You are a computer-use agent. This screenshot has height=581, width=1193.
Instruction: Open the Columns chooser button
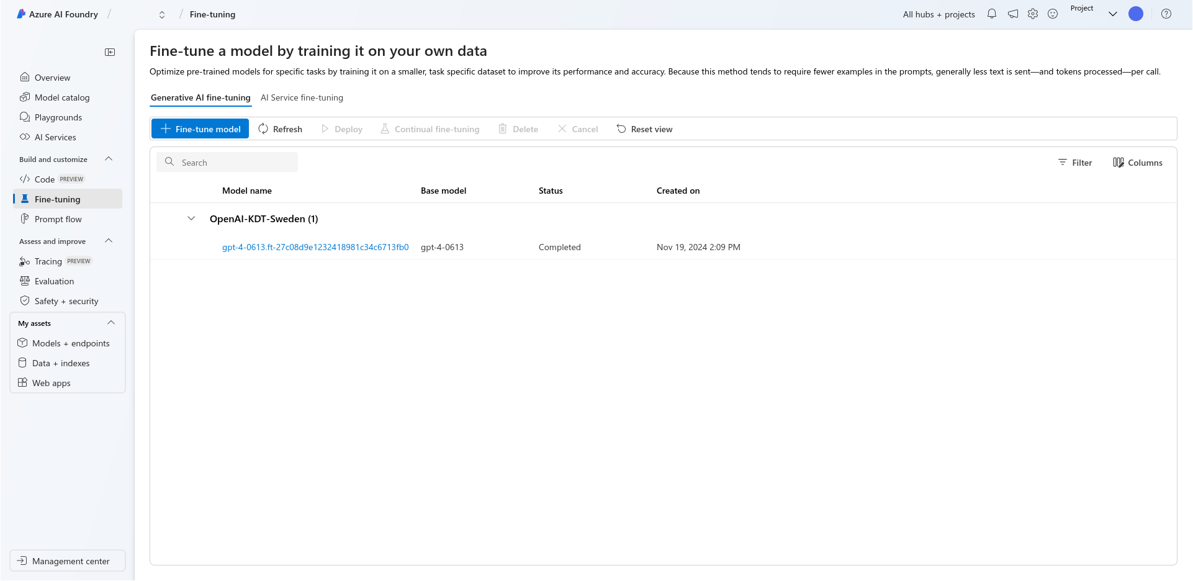point(1138,163)
